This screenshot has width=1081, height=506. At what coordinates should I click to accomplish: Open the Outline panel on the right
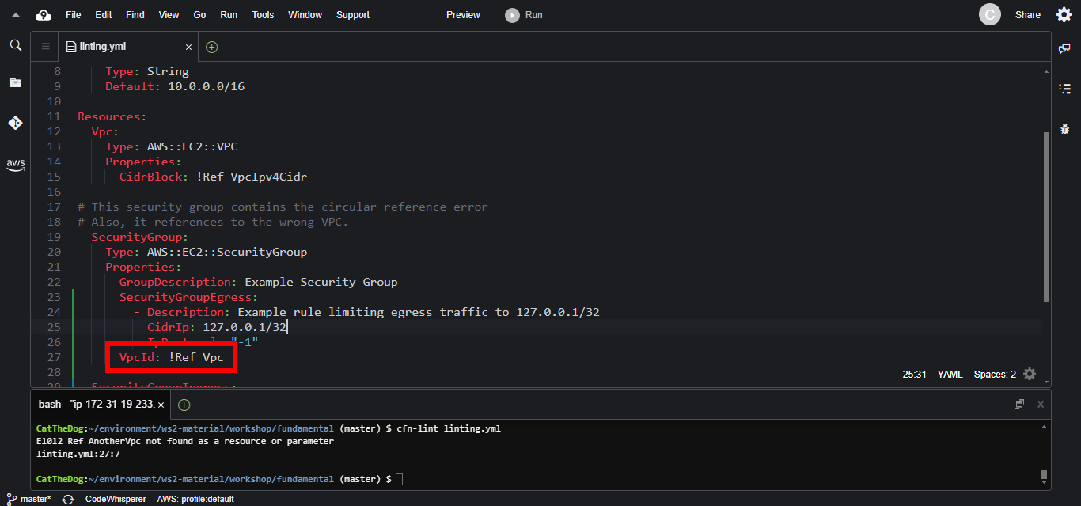(x=1064, y=89)
